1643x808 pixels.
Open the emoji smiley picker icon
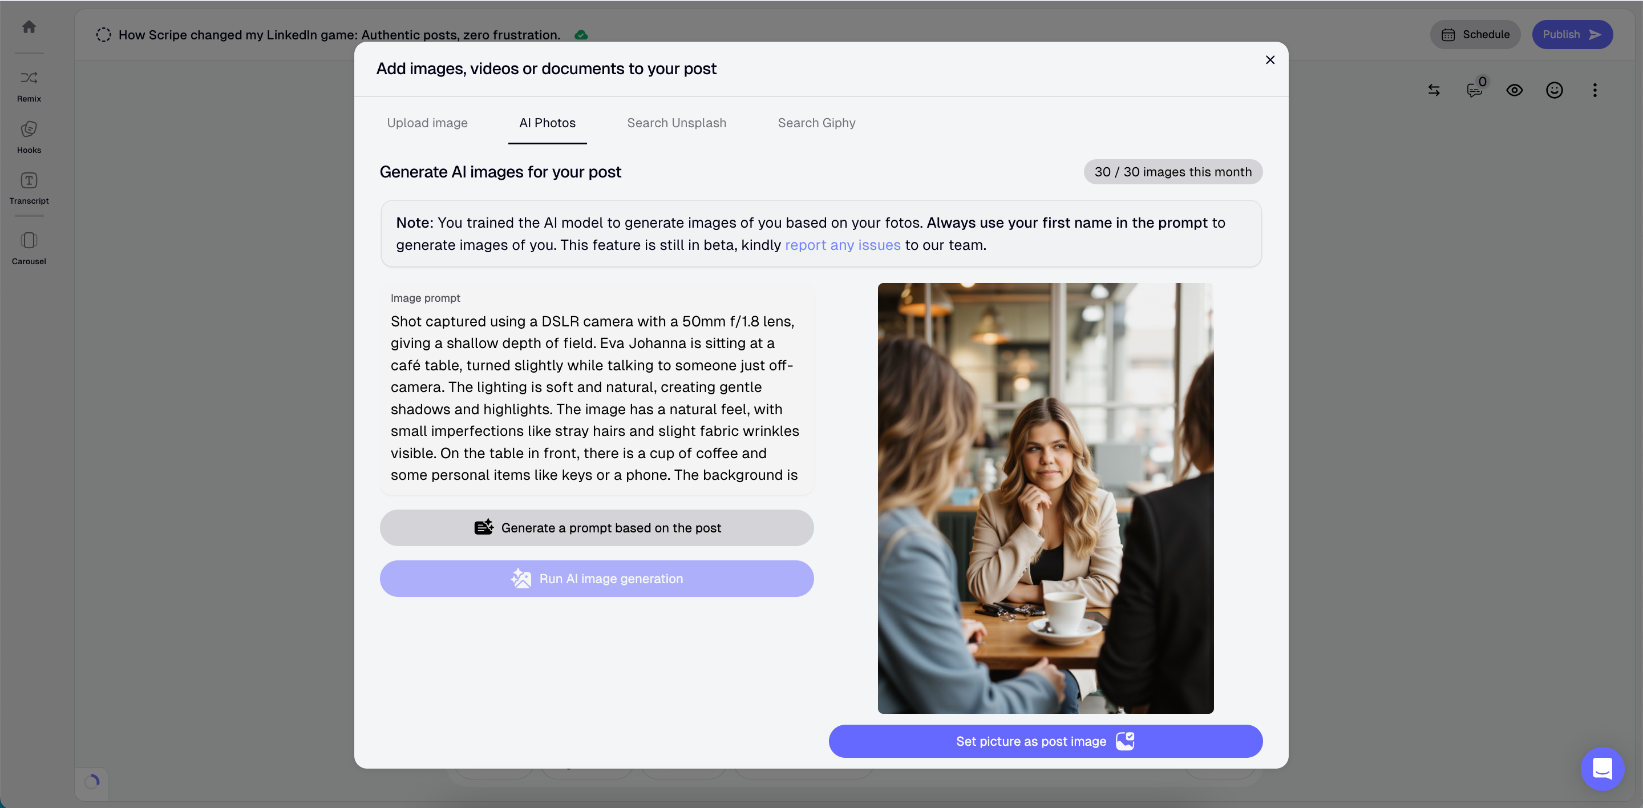point(1555,90)
